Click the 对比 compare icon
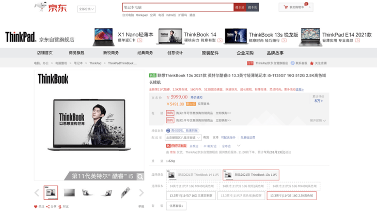 pos(59,207)
